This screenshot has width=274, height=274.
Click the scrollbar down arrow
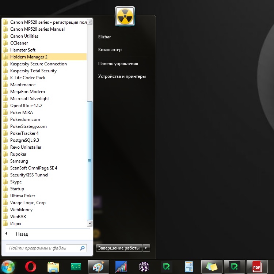pyautogui.click(x=90, y=224)
